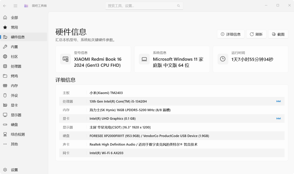Click the 截图 screenshot button
This screenshot has width=294, height=174.
278,34
